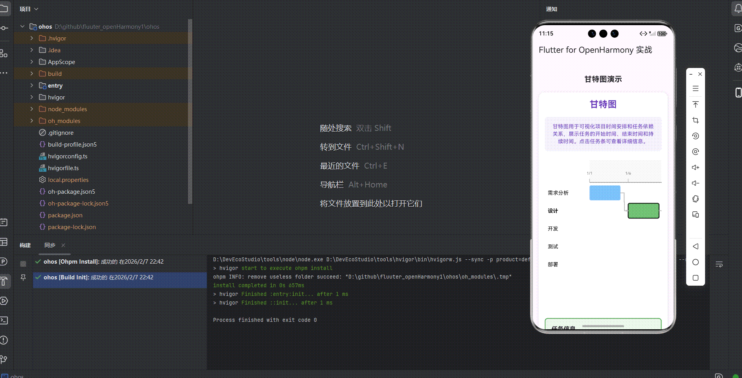The height and width of the screenshot is (378, 742).
Task: Increase emulator volume
Action: (695, 167)
